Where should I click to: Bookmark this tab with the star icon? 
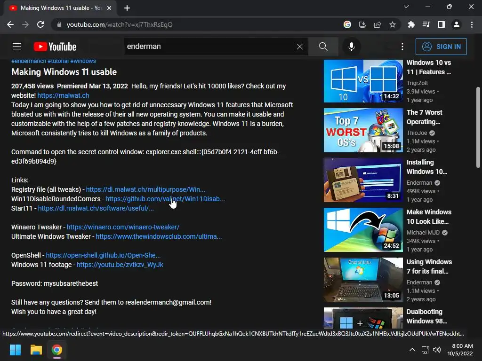coord(393,24)
